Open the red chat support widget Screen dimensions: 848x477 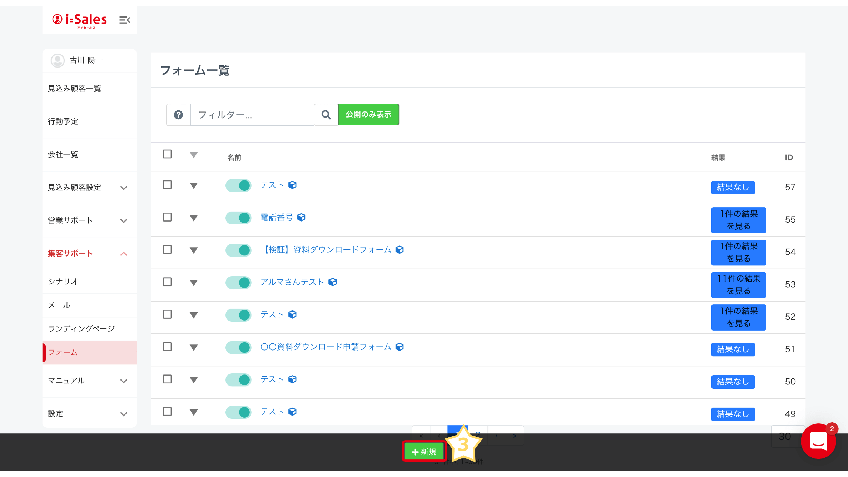tap(818, 442)
